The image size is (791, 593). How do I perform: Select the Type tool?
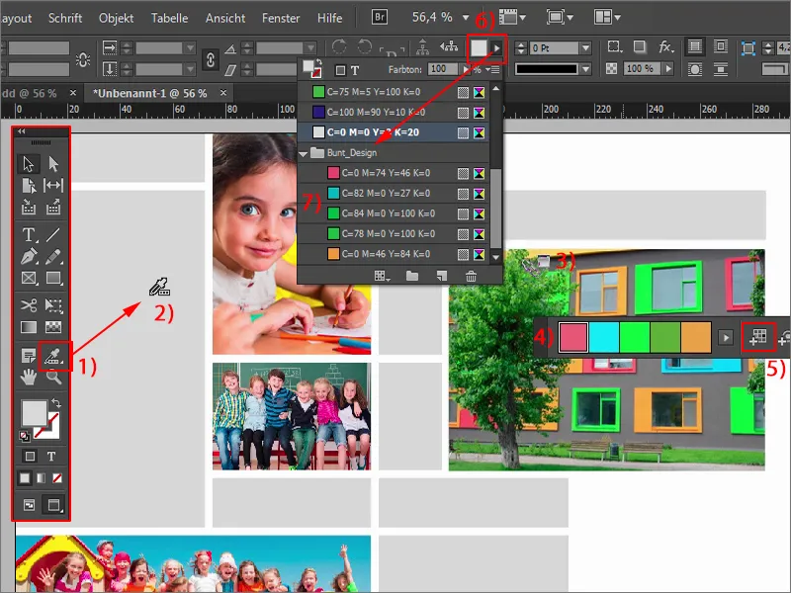pos(29,234)
